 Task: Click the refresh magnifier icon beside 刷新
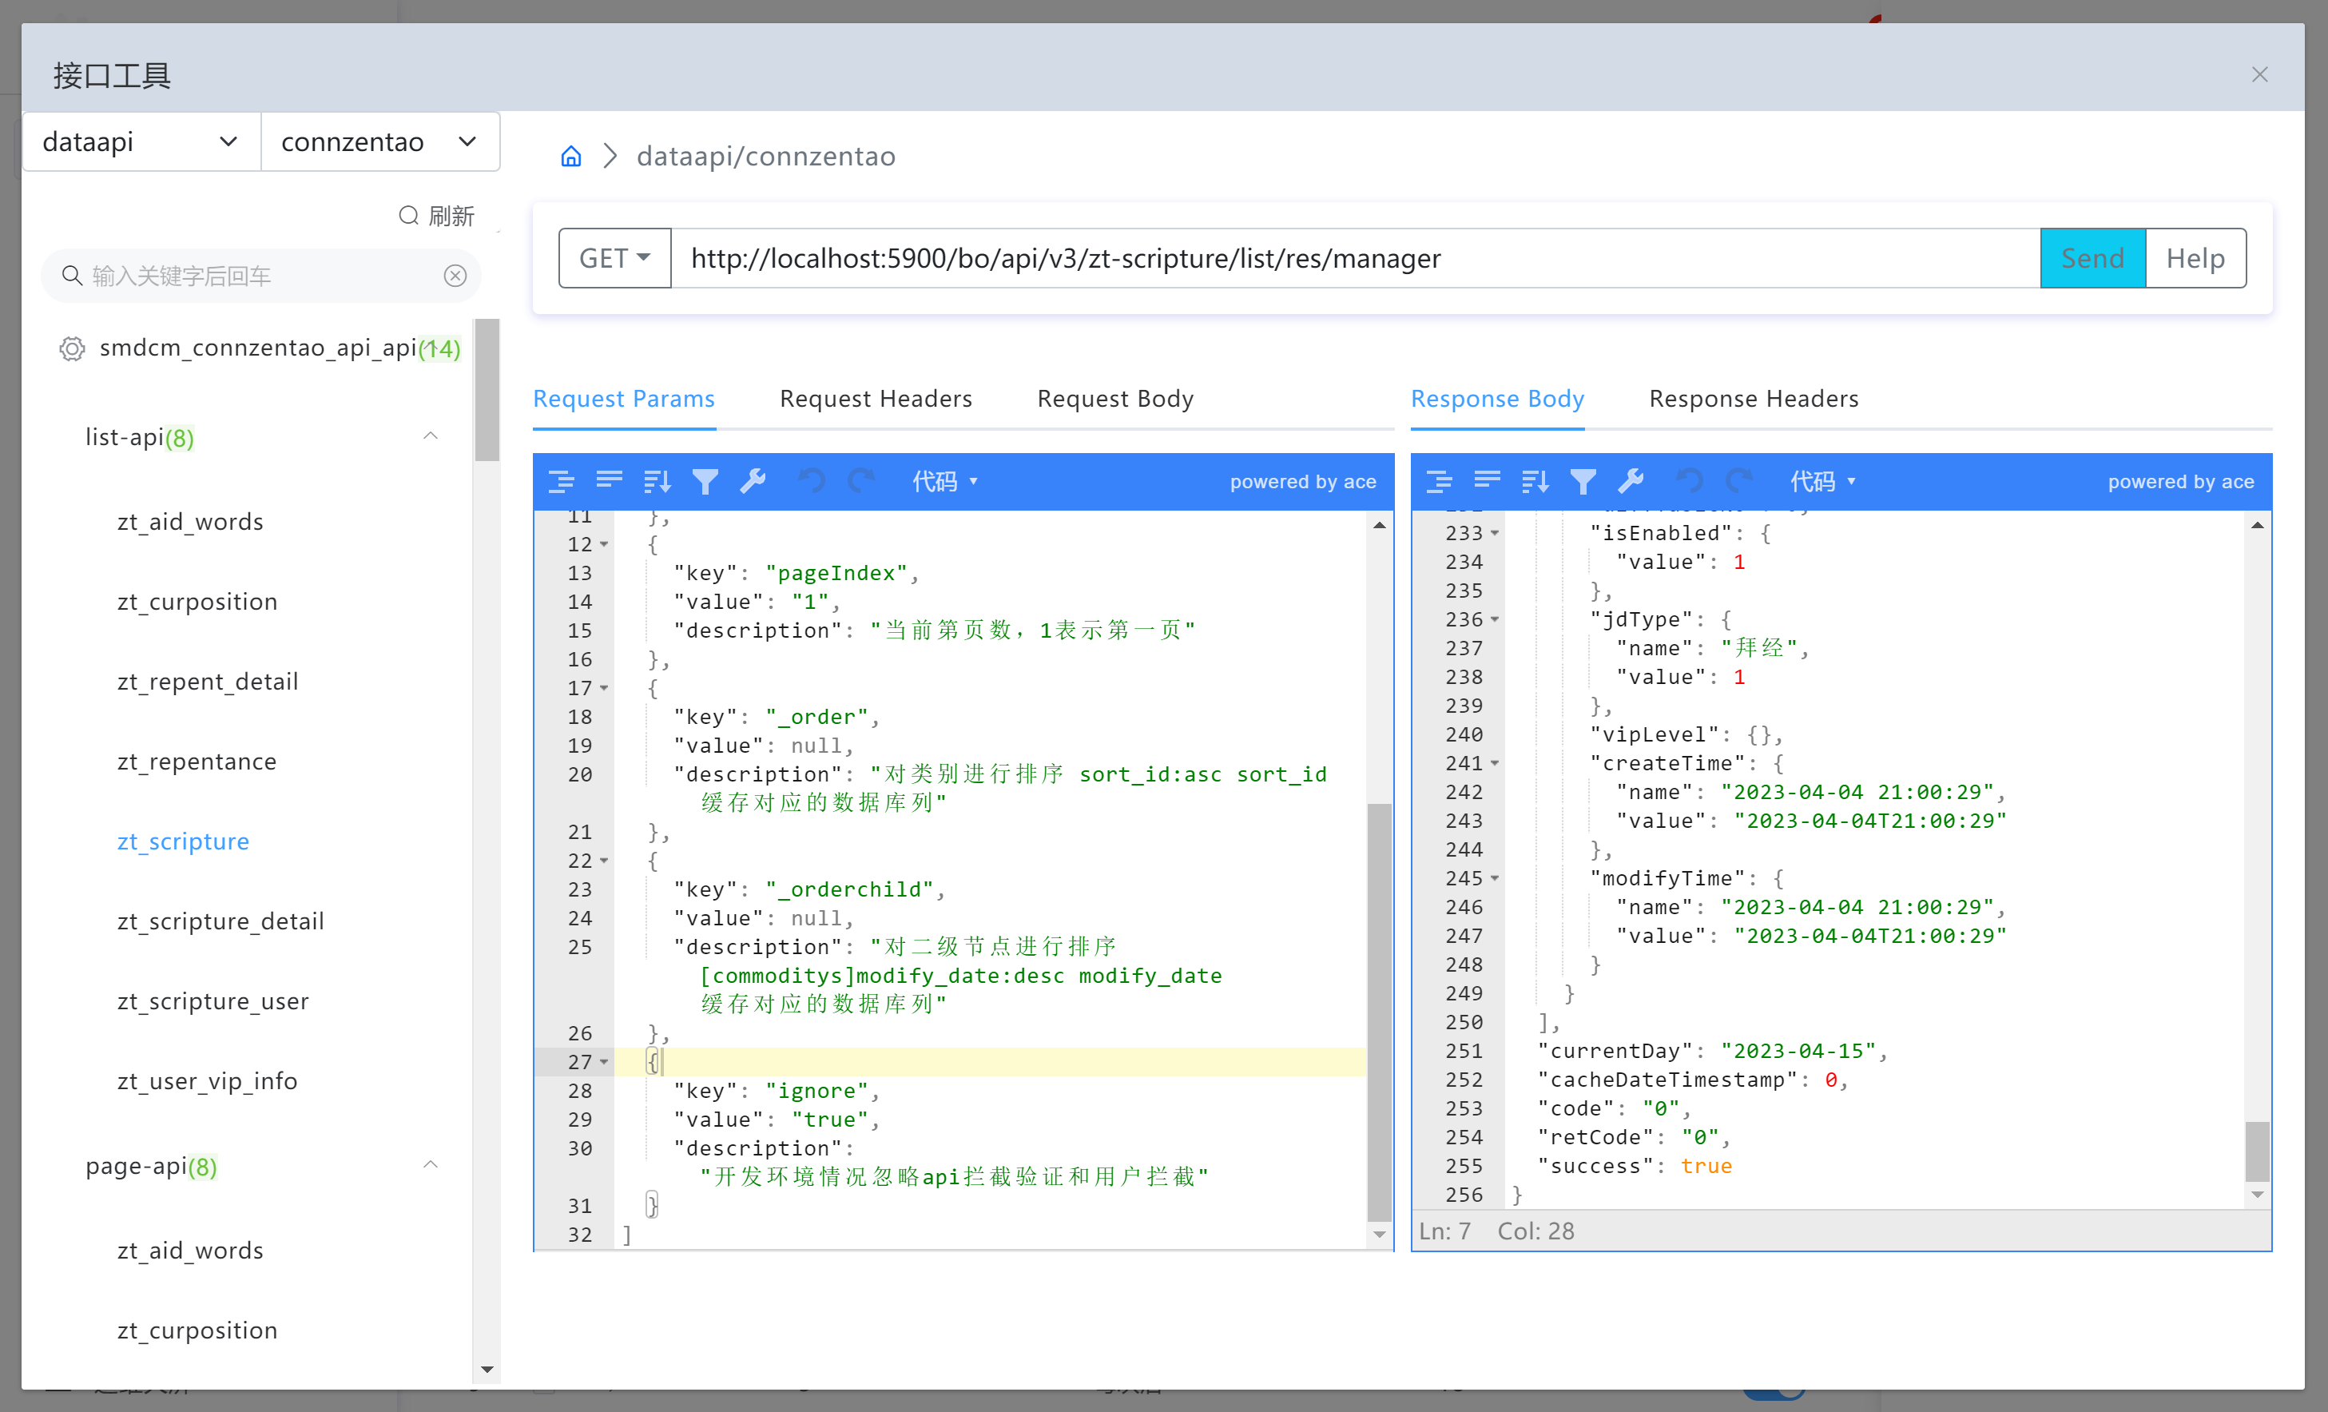pyautogui.click(x=408, y=216)
